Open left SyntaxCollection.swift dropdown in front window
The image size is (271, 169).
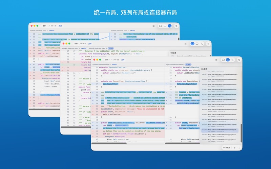tap(102, 65)
